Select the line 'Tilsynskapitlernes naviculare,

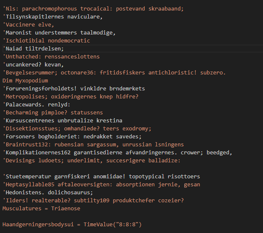pyautogui.click(x=53, y=17)
